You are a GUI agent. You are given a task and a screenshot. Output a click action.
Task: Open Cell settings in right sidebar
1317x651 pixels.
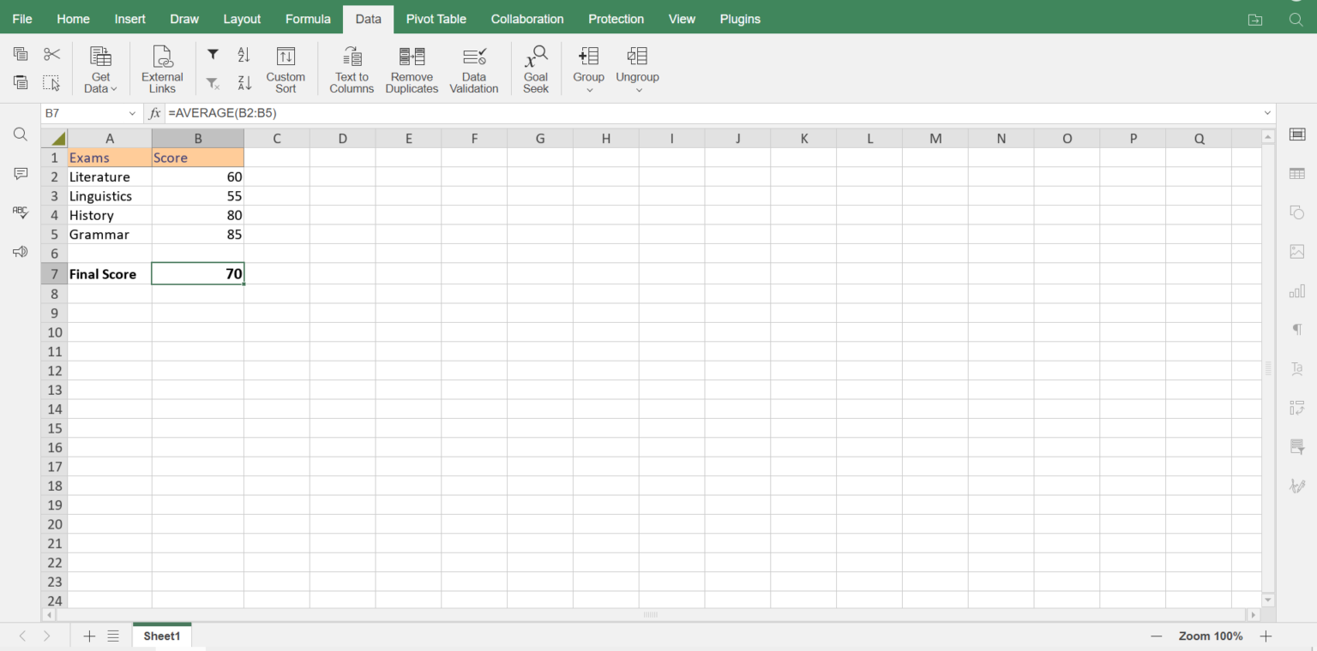[1297, 134]
